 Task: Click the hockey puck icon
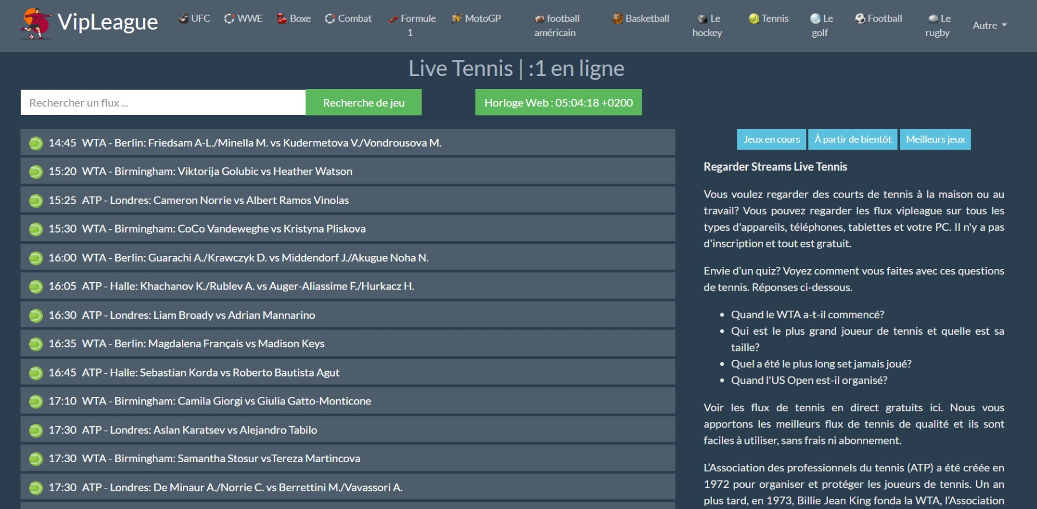702,19
